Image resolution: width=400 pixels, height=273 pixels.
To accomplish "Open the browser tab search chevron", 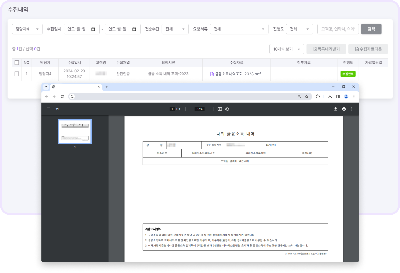I will point(46,87).
